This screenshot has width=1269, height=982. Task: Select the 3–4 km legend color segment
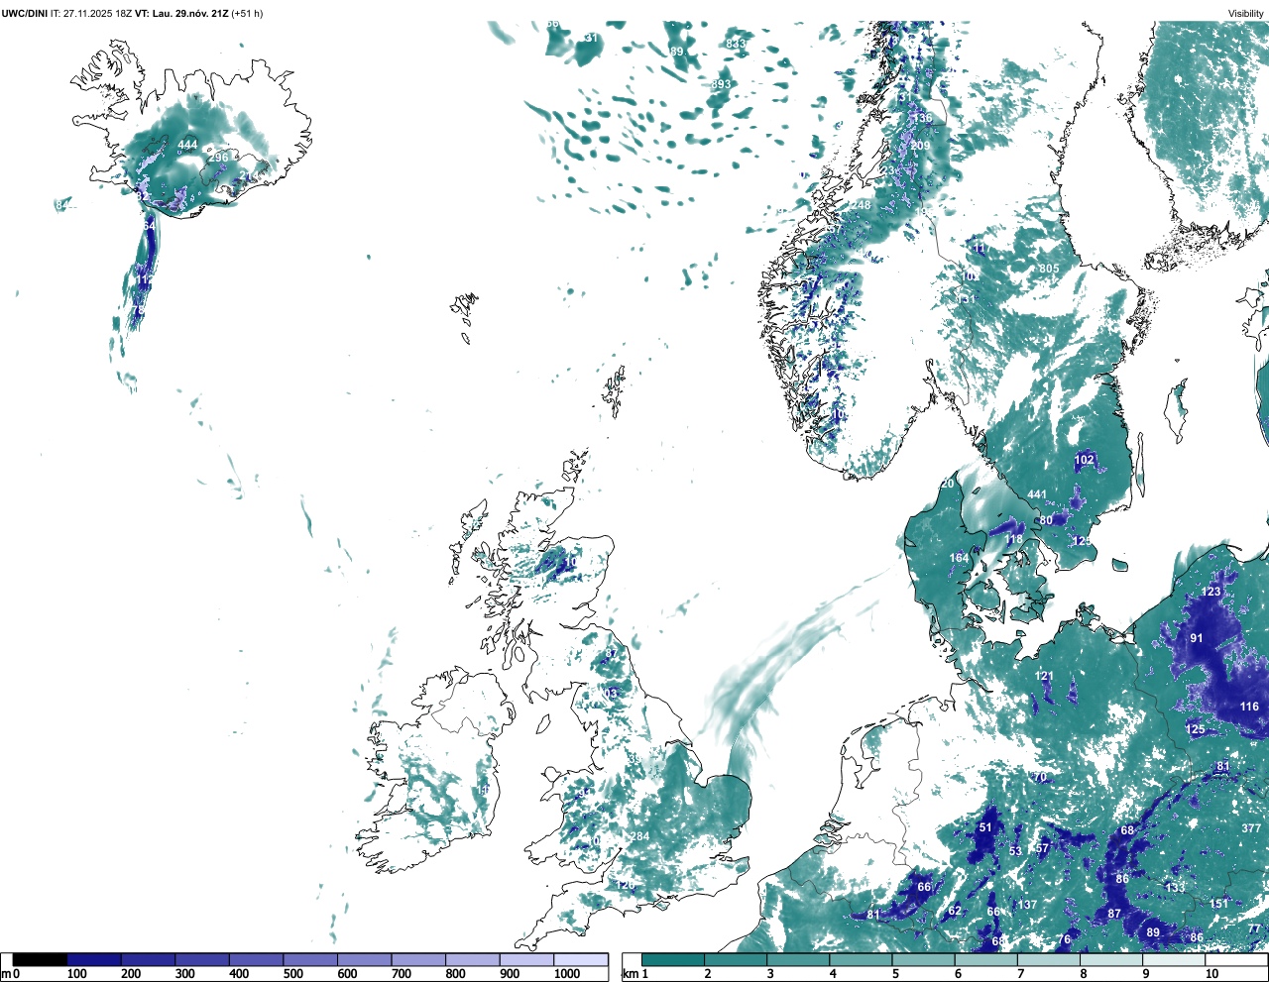[x=797, y=959]
